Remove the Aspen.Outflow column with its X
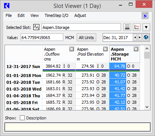 [x=72, y=49]
